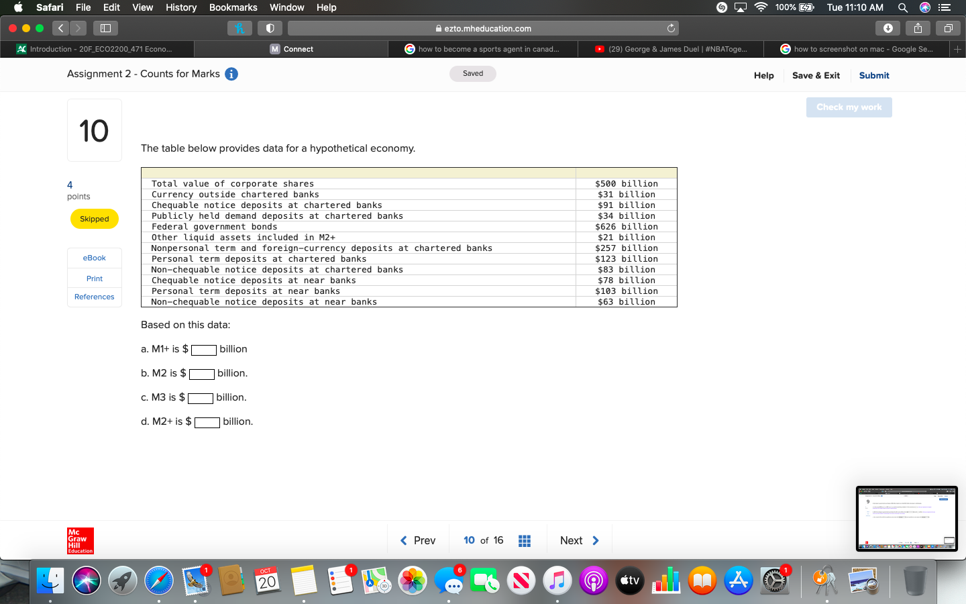Click the privacy shield icon in Safari toolbar
The width and height of the screenshot is (966, 604).
point(270,28)
